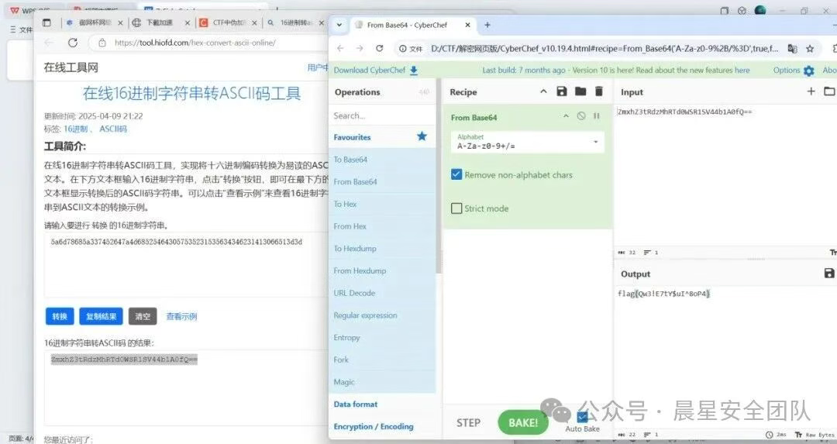The height and width of the screenshot is (444, 837).
Task: Save output to file icon
Action: 829,274
